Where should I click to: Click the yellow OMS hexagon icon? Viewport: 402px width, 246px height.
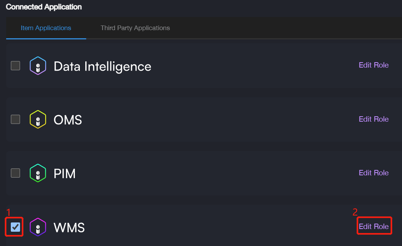[38, 120]
